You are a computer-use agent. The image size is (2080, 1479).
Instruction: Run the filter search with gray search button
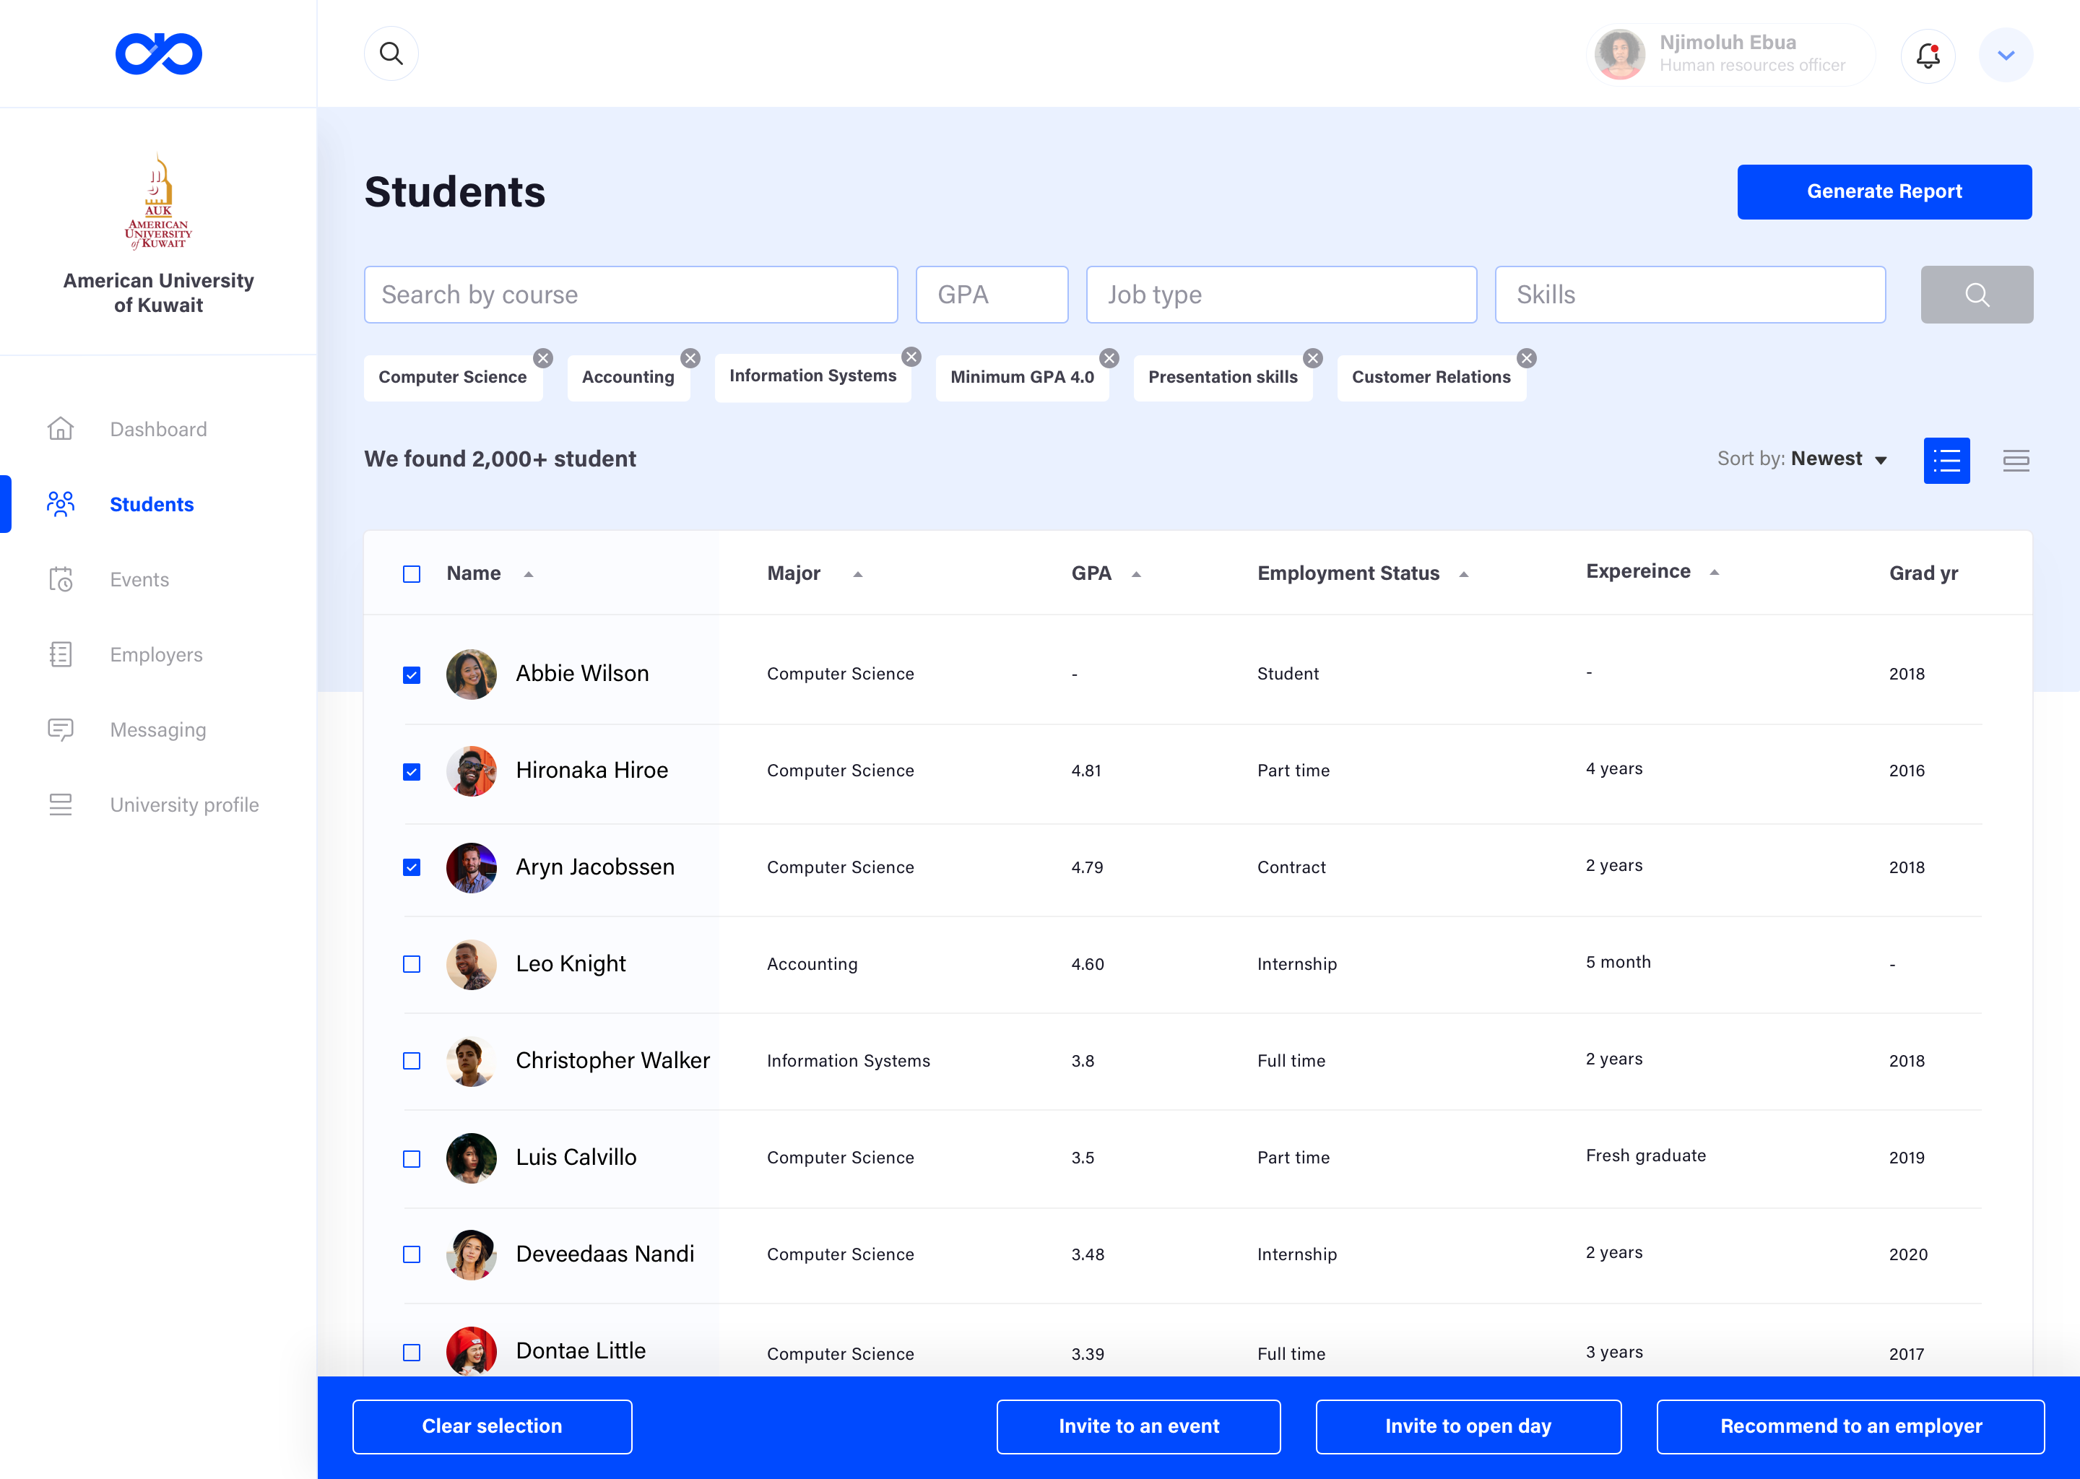(x=1976, y=294)
